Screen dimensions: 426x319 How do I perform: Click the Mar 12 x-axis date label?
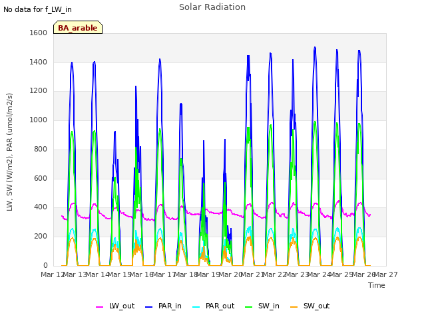[53, 274]
